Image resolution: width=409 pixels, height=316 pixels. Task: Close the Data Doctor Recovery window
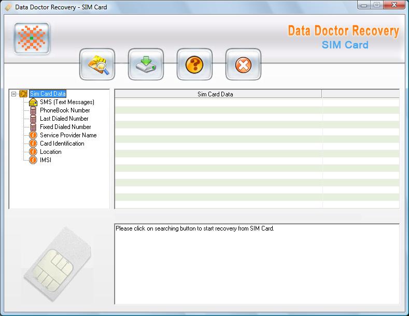394,5
